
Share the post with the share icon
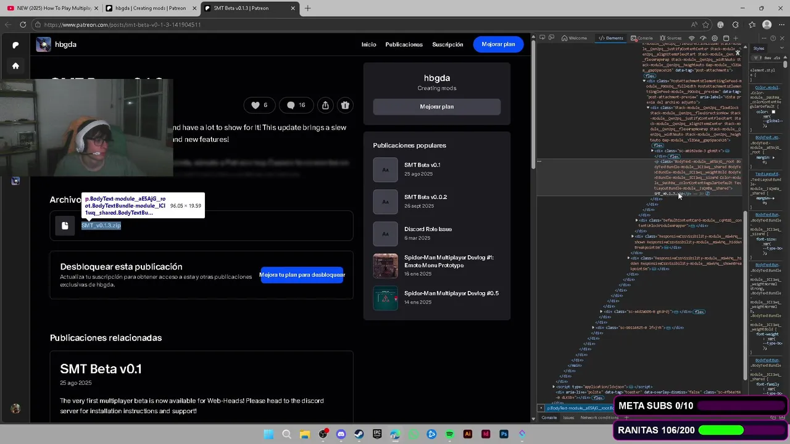click(x=325, y=105)
